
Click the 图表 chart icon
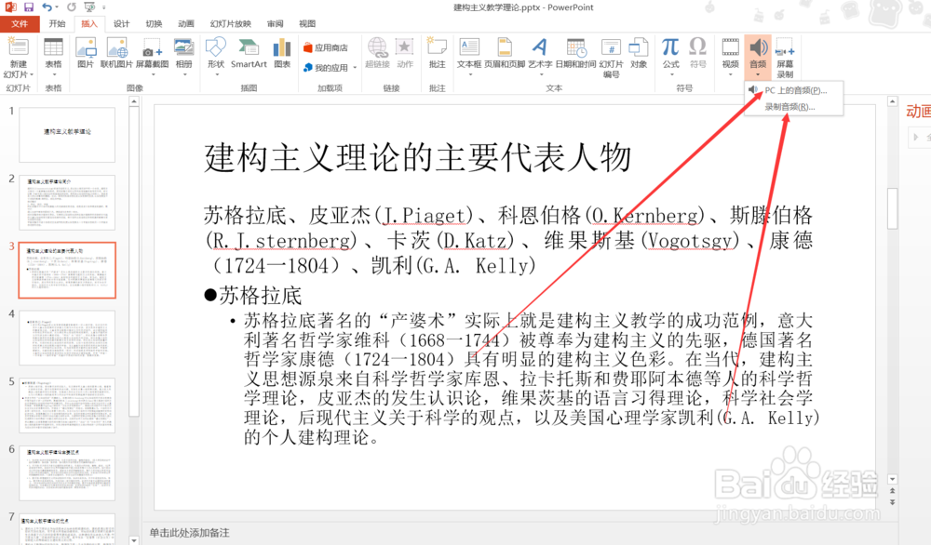(282, 47)
